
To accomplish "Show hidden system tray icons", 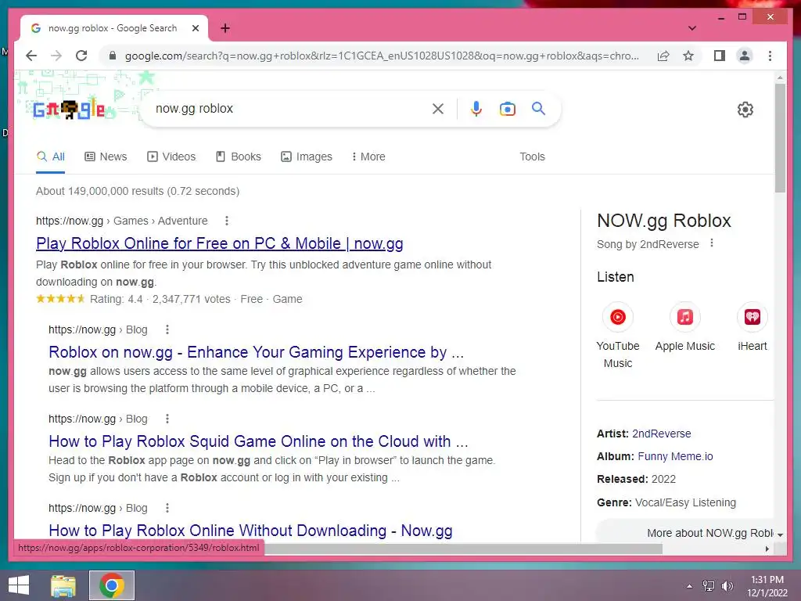I will (689, 586).
